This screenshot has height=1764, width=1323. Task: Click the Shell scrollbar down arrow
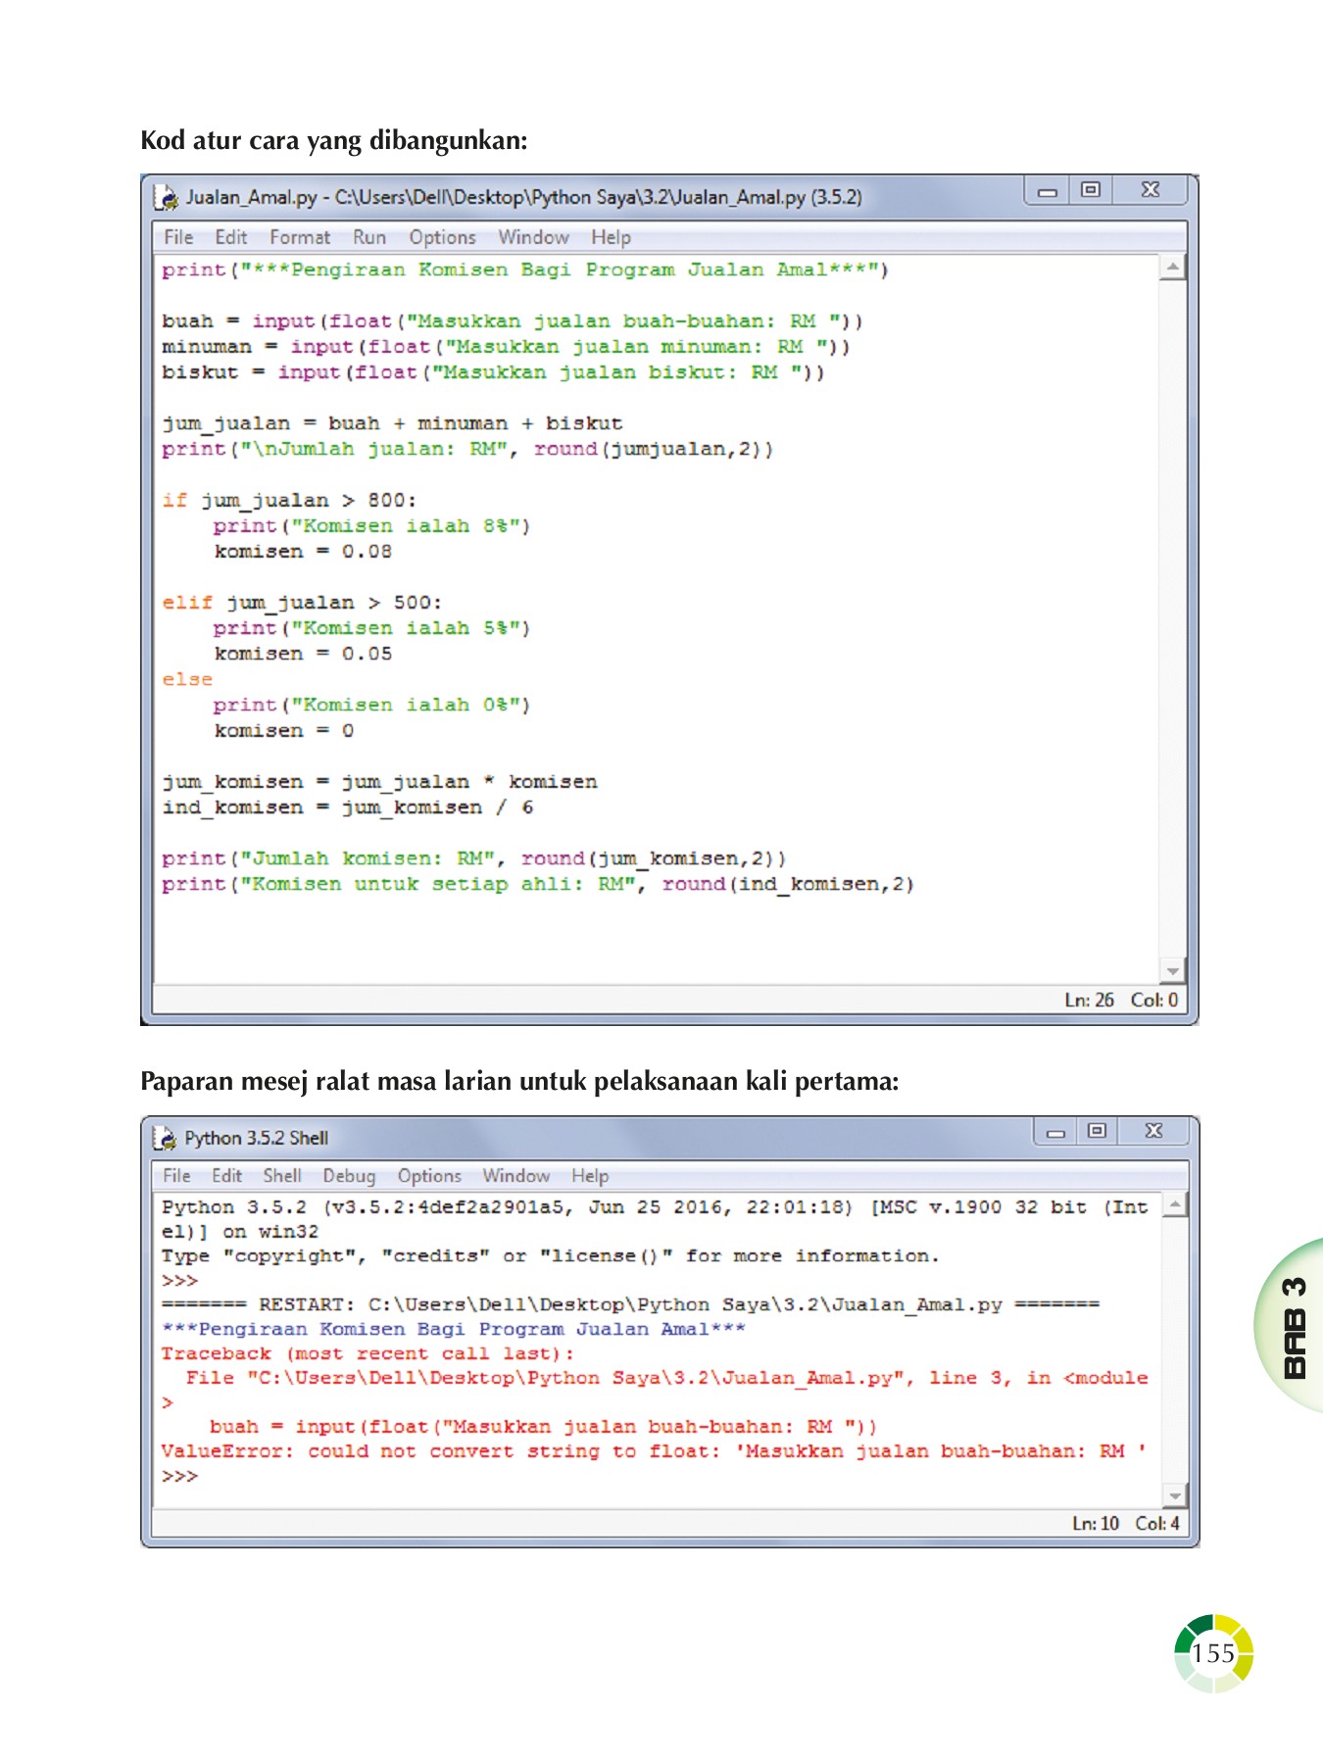click(1175, 1495)
